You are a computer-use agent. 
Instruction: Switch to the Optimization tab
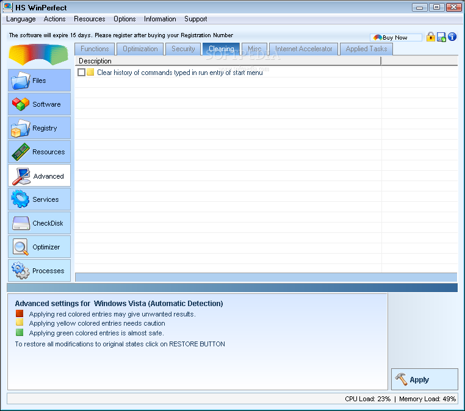tap(140, 49)
